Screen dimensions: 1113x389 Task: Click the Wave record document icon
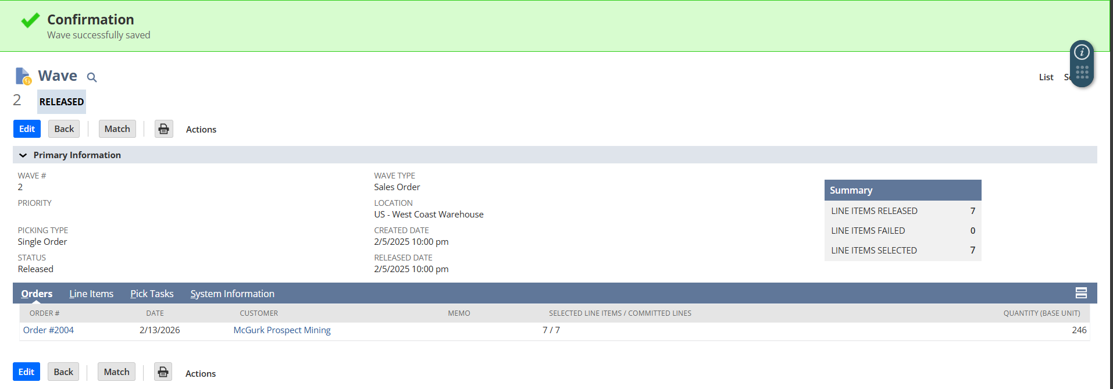pyautogui.click(x=23, y=76)
